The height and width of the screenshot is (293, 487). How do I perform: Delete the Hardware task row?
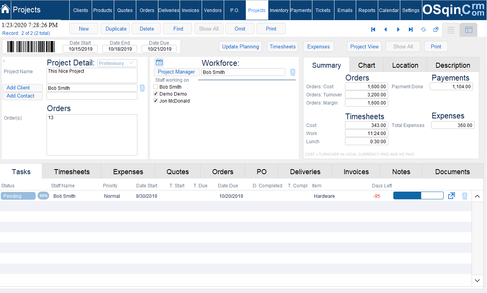[465, 196]
